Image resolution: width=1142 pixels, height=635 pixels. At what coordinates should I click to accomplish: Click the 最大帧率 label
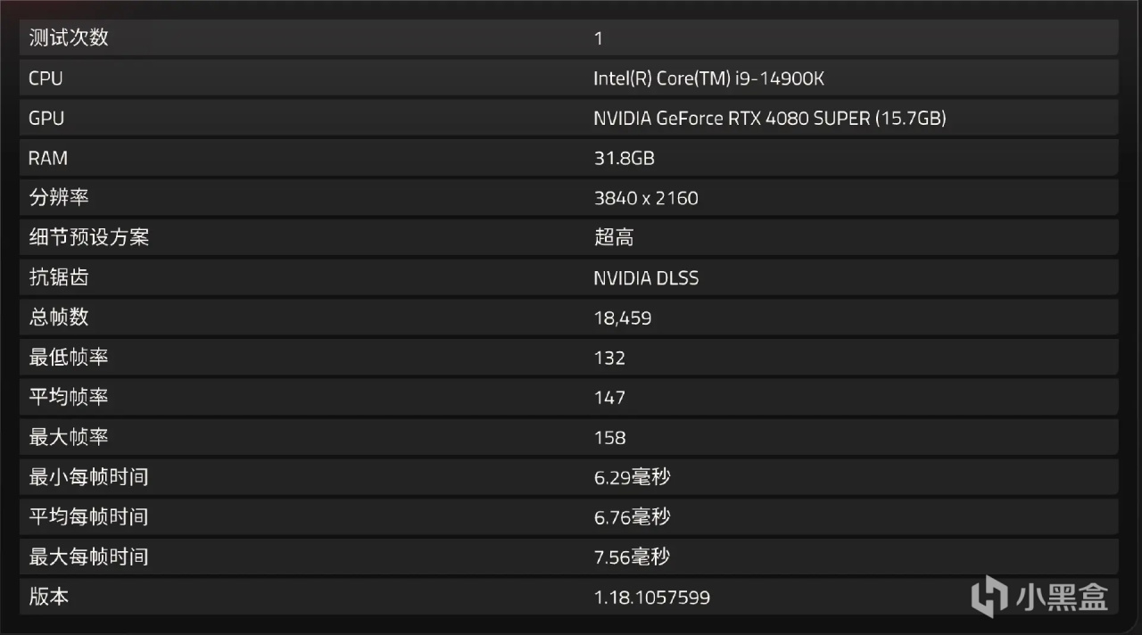click(x=69, y=437)
